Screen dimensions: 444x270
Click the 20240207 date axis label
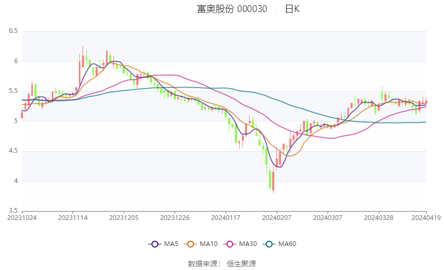[x=277, y=218]
